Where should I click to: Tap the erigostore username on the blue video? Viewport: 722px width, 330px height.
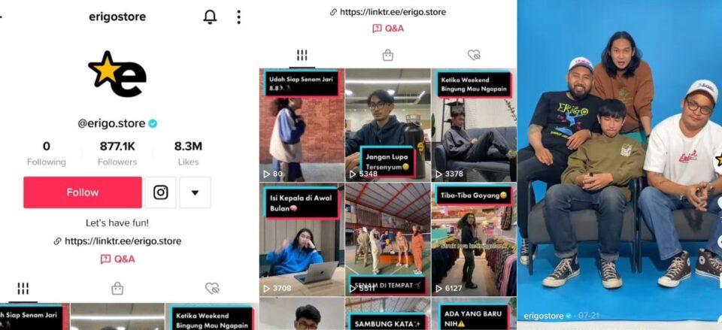tap(543, 316)
